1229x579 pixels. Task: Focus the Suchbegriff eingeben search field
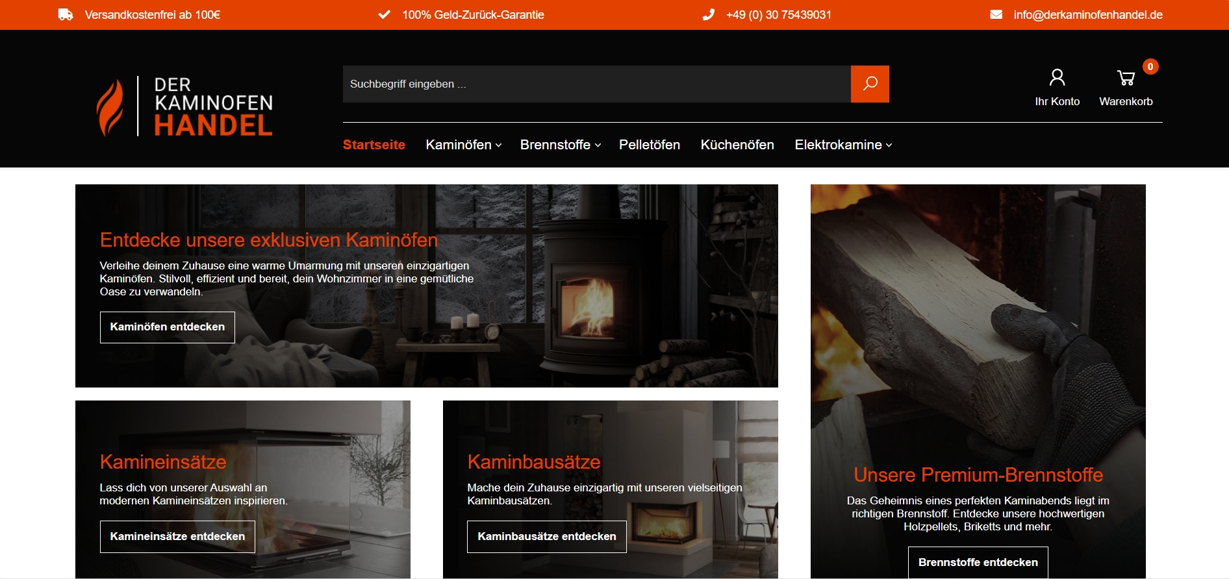point(597,84)
